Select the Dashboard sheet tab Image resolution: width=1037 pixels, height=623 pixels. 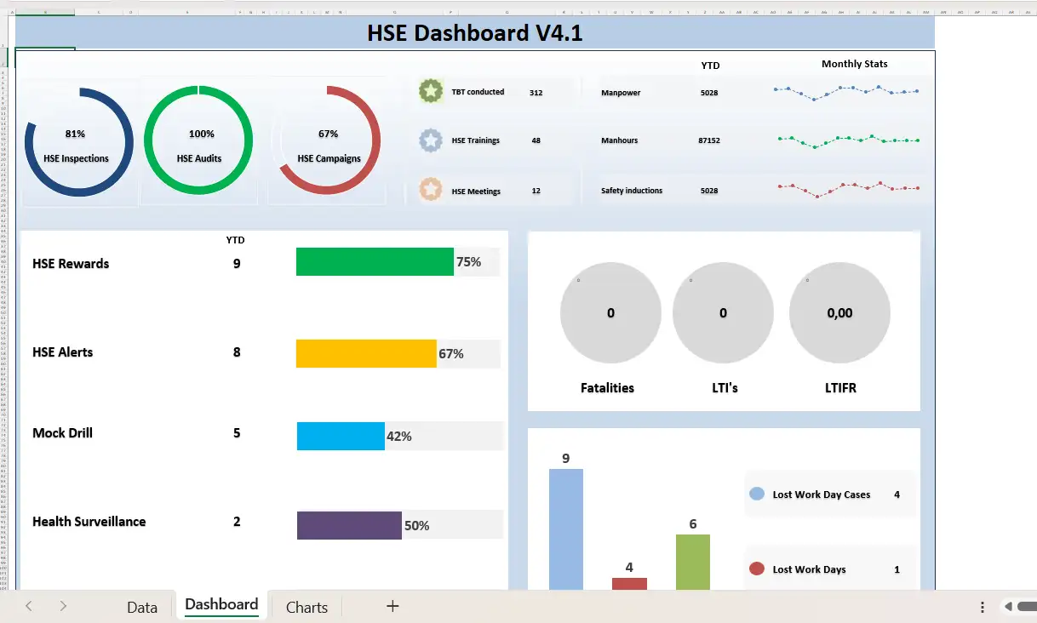221,605
